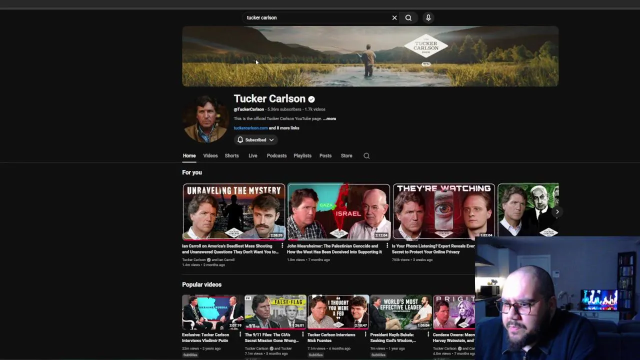The height and width of the screenshot is (360, 640).
Task: Click the magnifier search button in top bar
Action: click(x=408, y=17)
